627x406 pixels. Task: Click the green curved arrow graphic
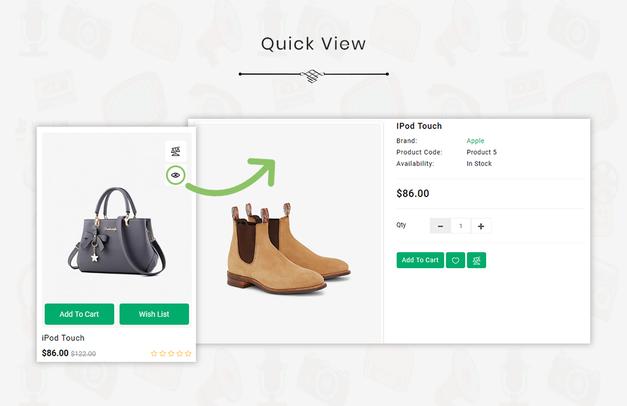pyautogui.click(x=231, y=177)
